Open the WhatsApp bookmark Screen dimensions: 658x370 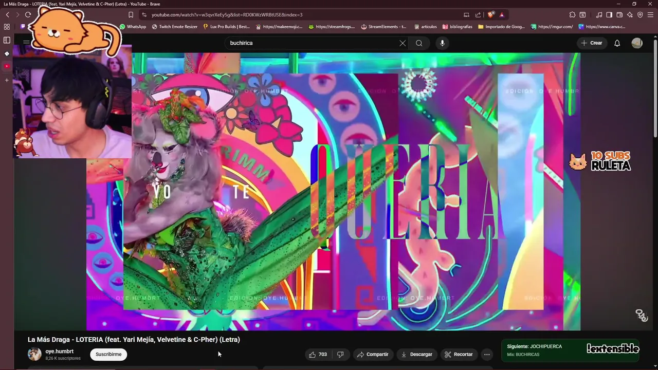pyautogui.click(x=133, y=27)
